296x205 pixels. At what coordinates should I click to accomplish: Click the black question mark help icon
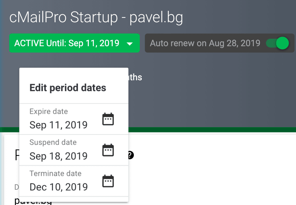pyautogui.click(x=130, y=155)
